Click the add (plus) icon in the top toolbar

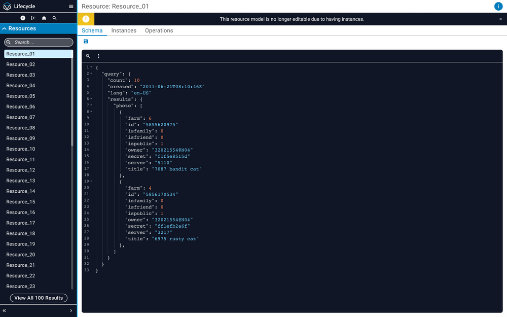(x=22, y=17)
